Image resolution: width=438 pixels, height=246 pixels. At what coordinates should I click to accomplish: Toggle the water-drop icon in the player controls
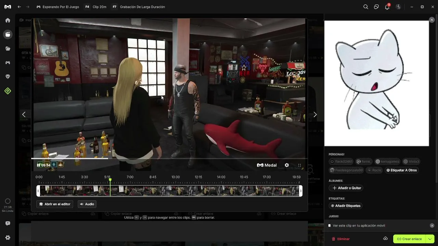tap(54, 165)
